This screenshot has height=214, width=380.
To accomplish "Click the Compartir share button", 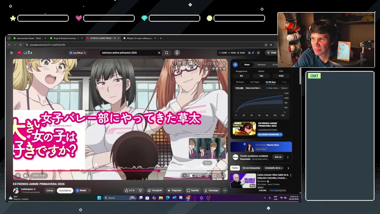I will pyautogui.click(x=155, y=191).
